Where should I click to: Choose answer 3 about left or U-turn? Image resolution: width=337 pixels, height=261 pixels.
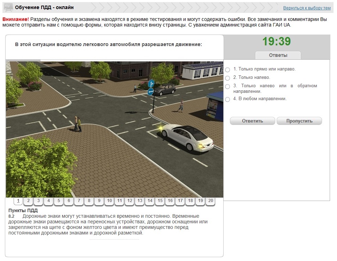[x=227, y=86]
